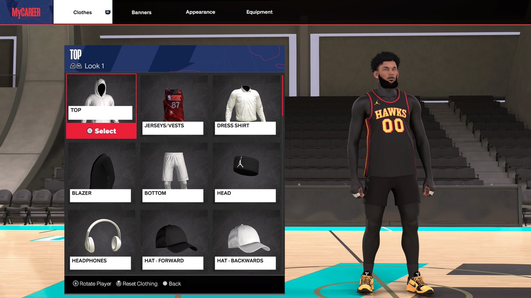This screenshot has height=298, width=531.
Task: Open the Equipment tab
Action: 259,12
